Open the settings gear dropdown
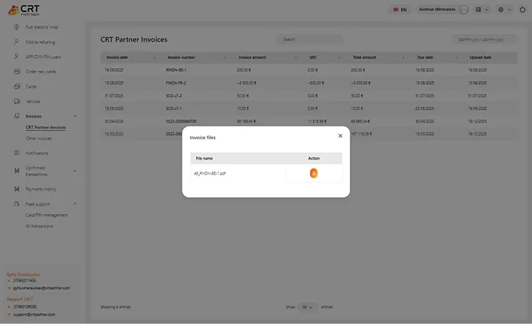 pyautogui.click(x=503, y=10)
